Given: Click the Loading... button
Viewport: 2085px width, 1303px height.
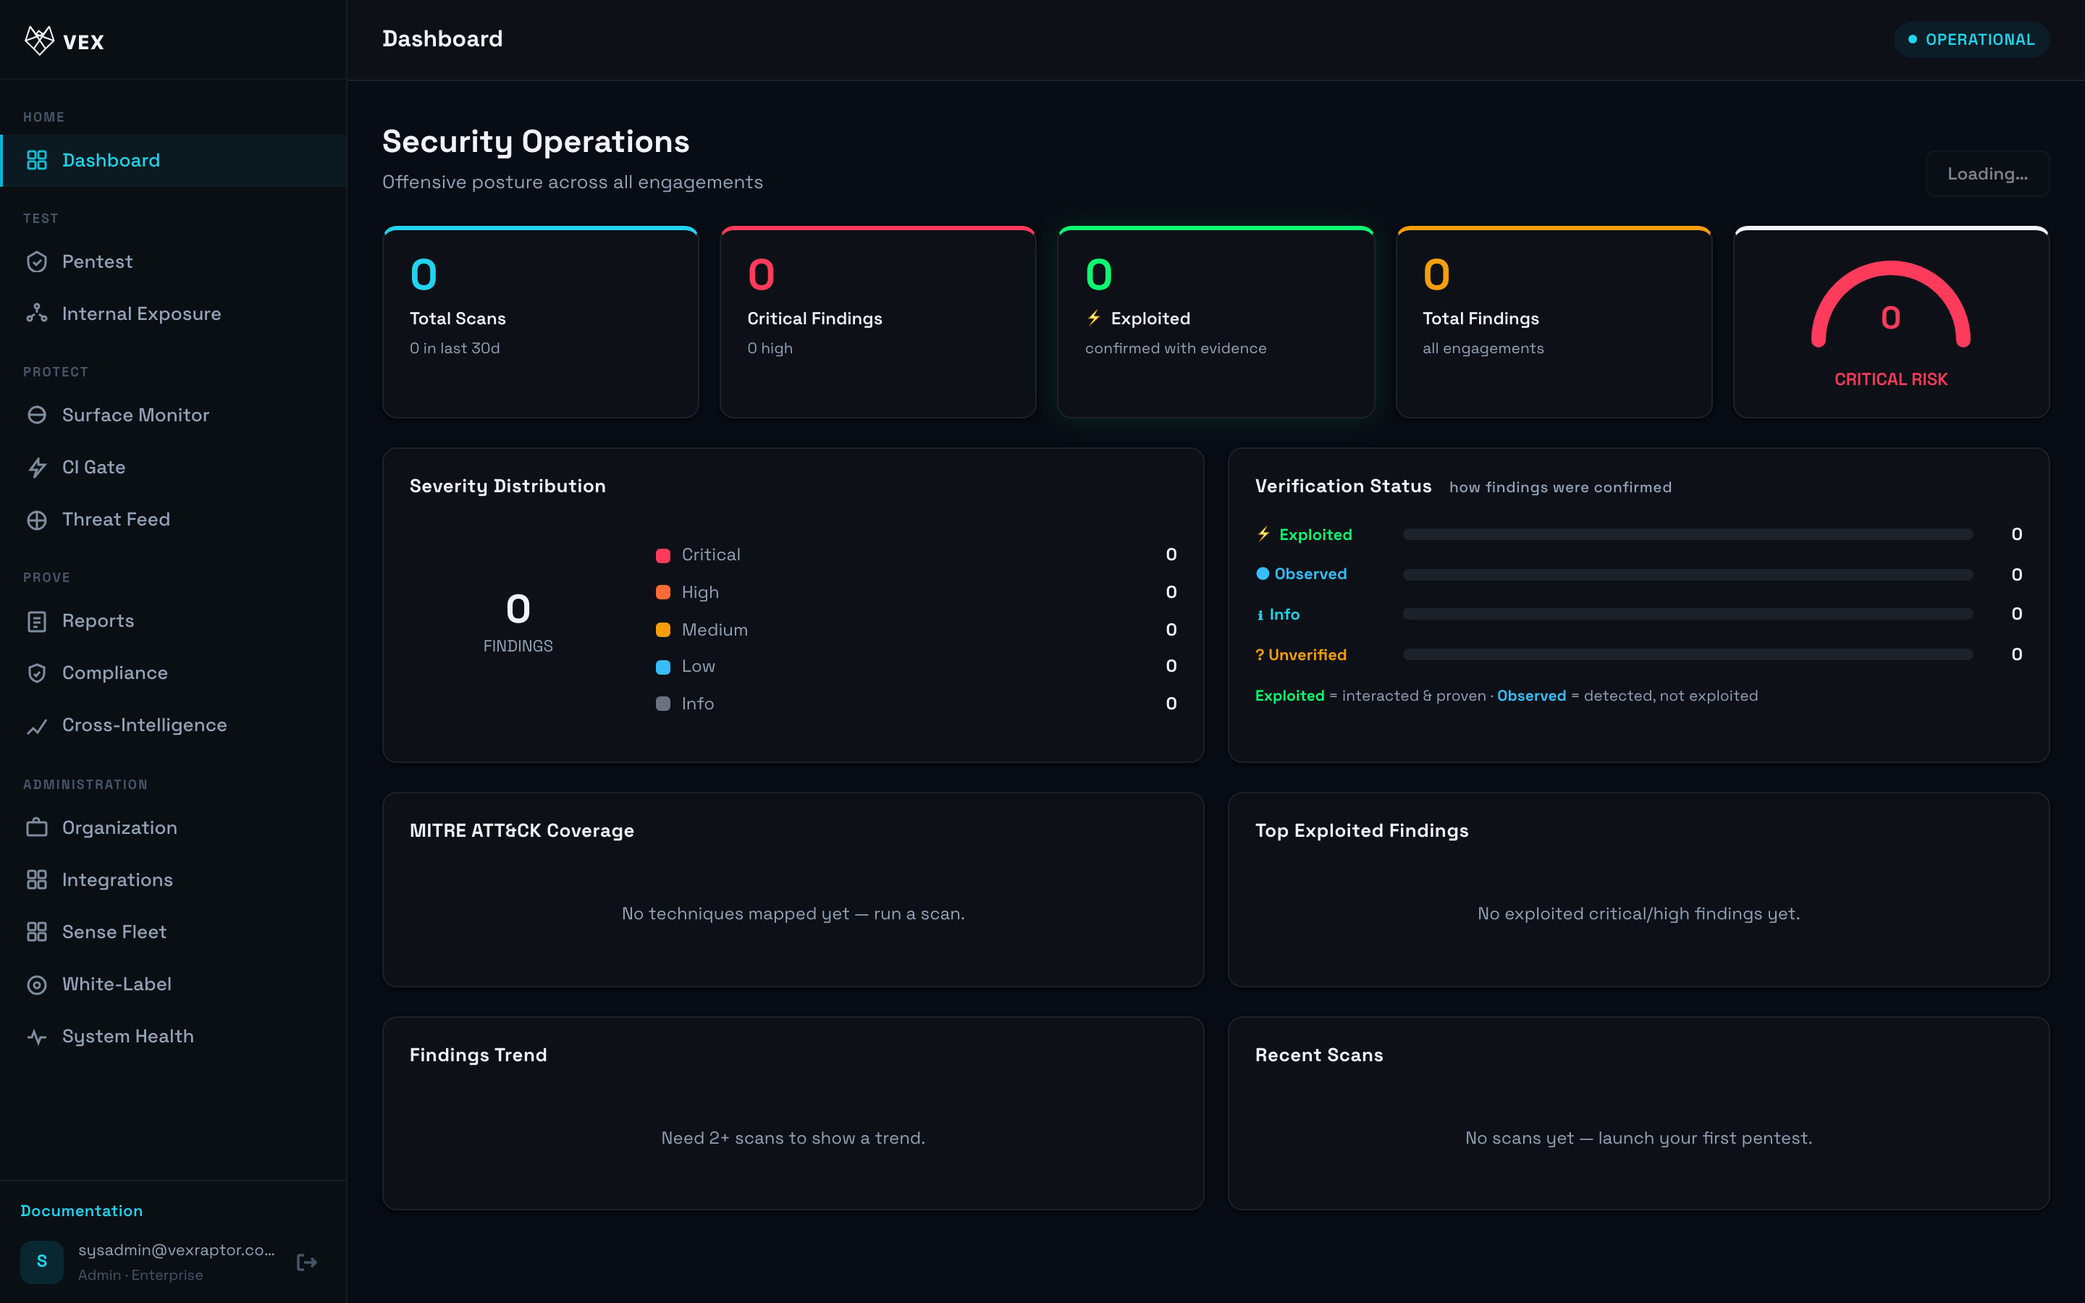Looking at the screenshot, I should 1987,174.
